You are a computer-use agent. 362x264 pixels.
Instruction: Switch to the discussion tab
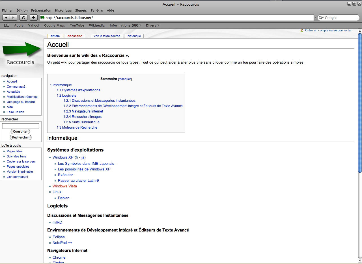pos(75,36)
